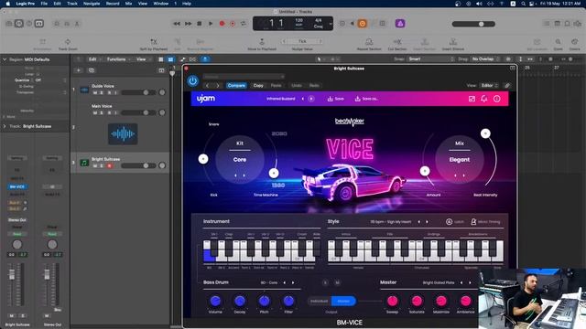The height and width of the screenshot is (329, 586).
Task: Click the Kick/Snare slider handle
Action: coord(203,159)
